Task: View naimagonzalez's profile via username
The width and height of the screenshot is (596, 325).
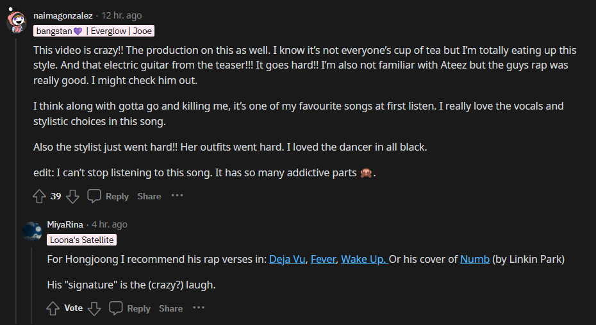Action: [63, 15]
